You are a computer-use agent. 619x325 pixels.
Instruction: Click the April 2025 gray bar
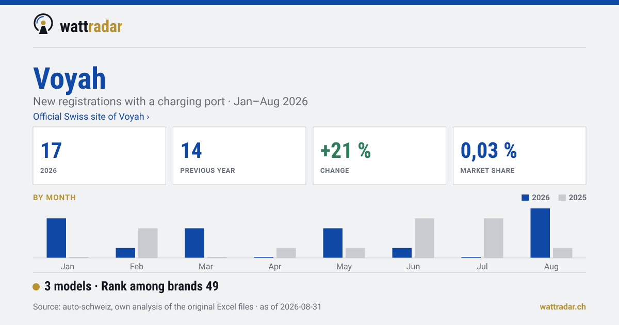[x=286, y=253]
